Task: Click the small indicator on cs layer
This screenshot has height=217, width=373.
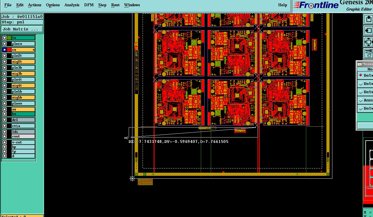Action: pyautogui.click(x=34, y=50)
